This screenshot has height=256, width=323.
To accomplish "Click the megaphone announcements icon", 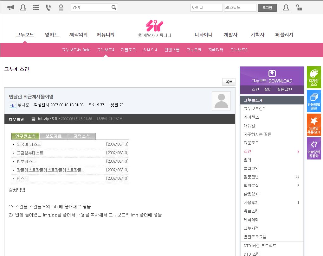I will pos(11,8).
